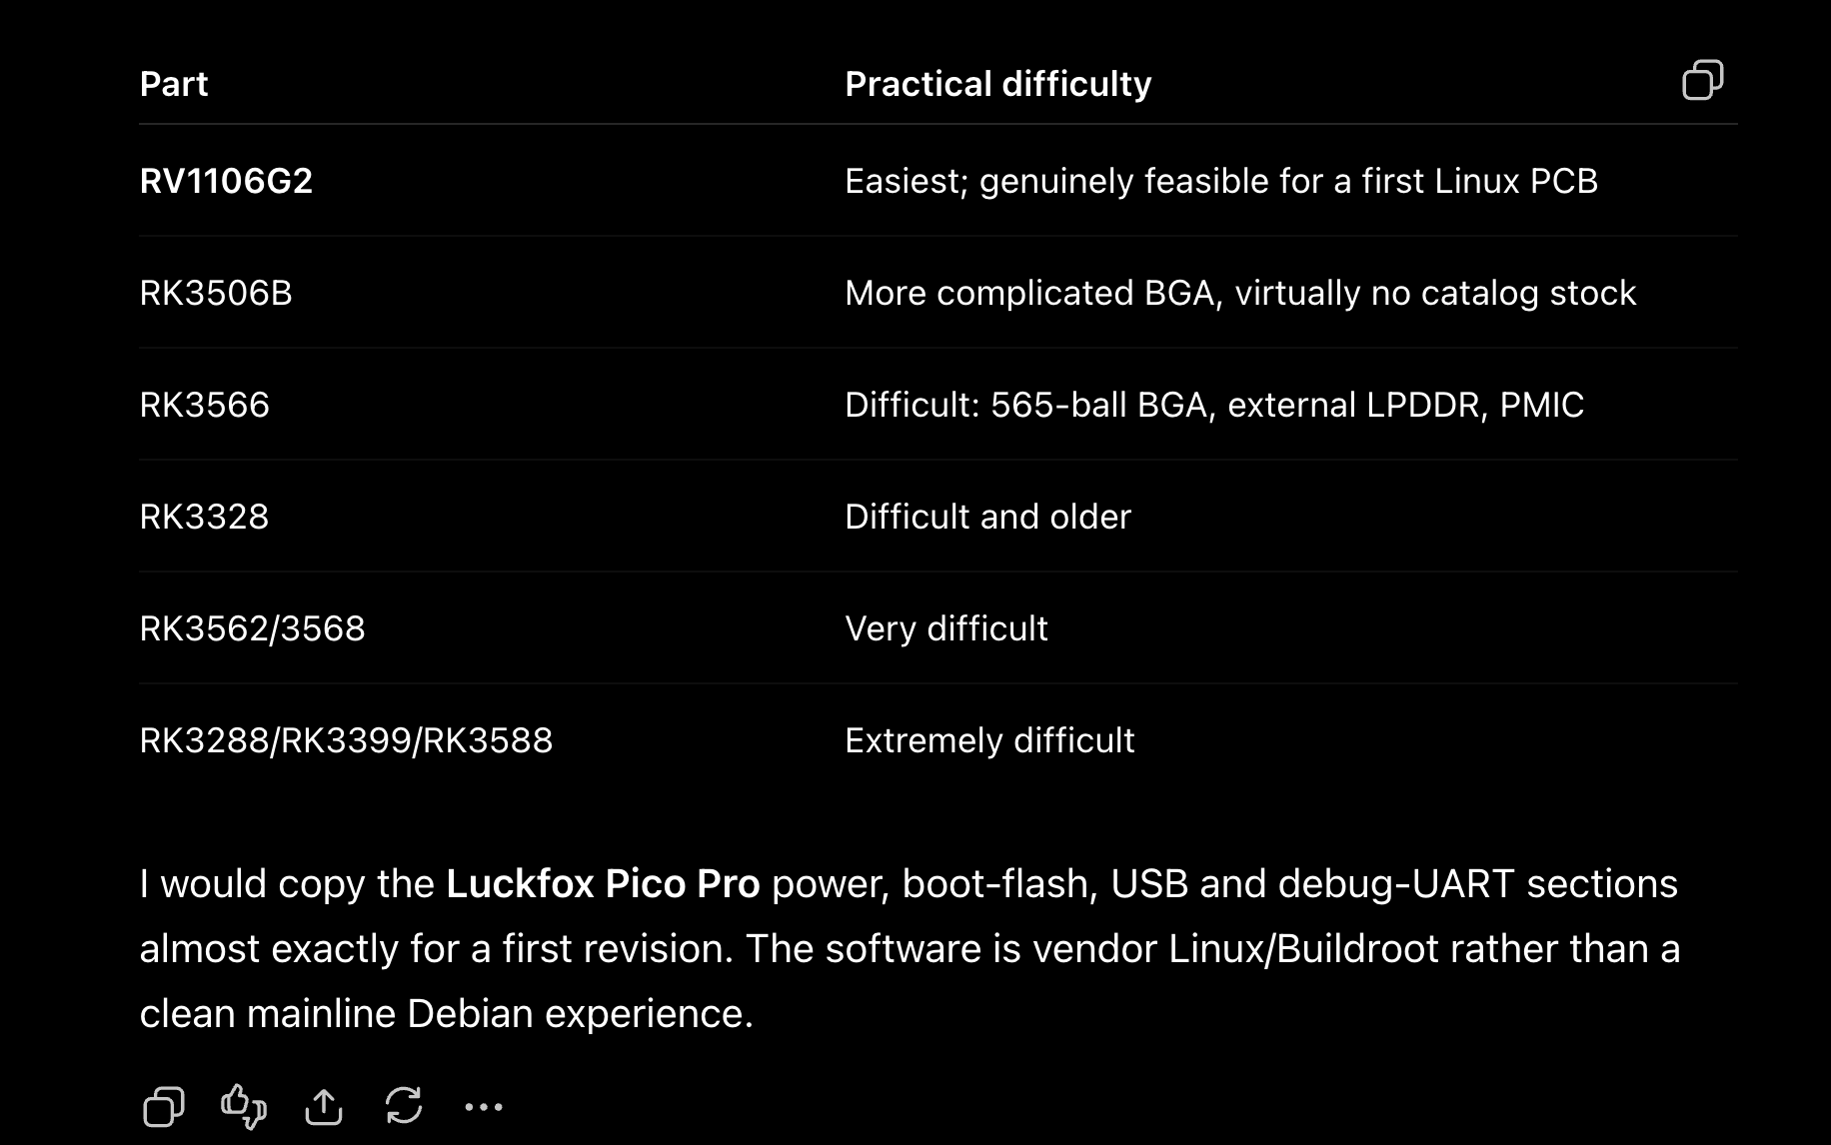Click the RK3562/3568 part cell

(x=252, y=628)
